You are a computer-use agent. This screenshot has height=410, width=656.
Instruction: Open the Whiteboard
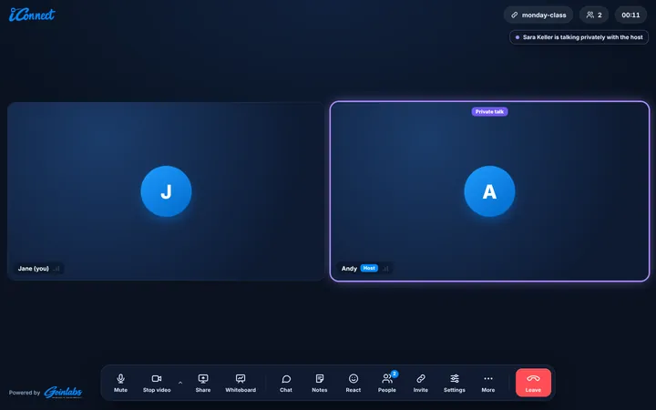tap(241, 383)
